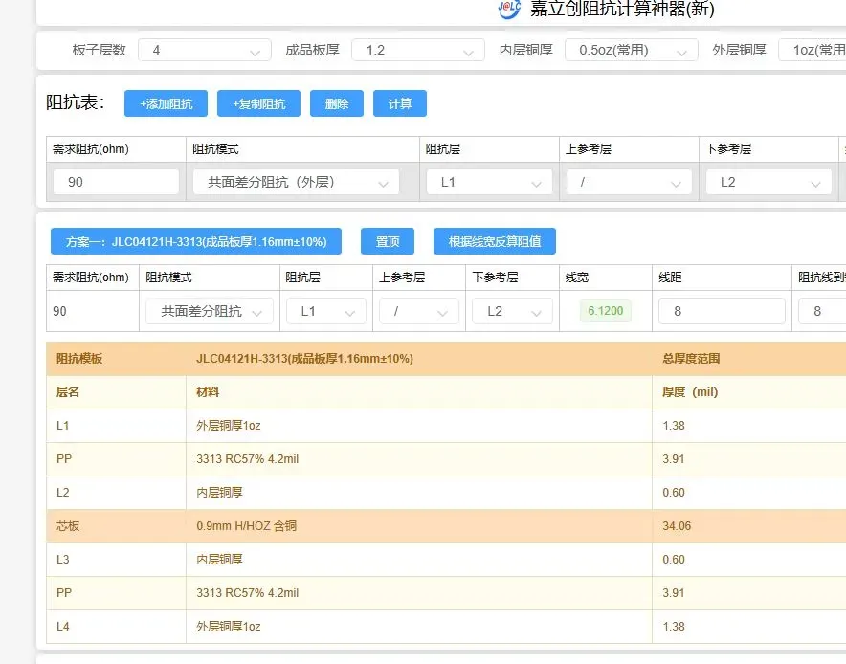The height and width of the screenshot is (664, 846).
Task: Click the 层名 column header
Action: coord(116,392)
